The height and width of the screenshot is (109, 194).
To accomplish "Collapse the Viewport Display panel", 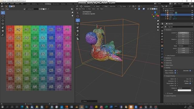I will click(170, 76).
